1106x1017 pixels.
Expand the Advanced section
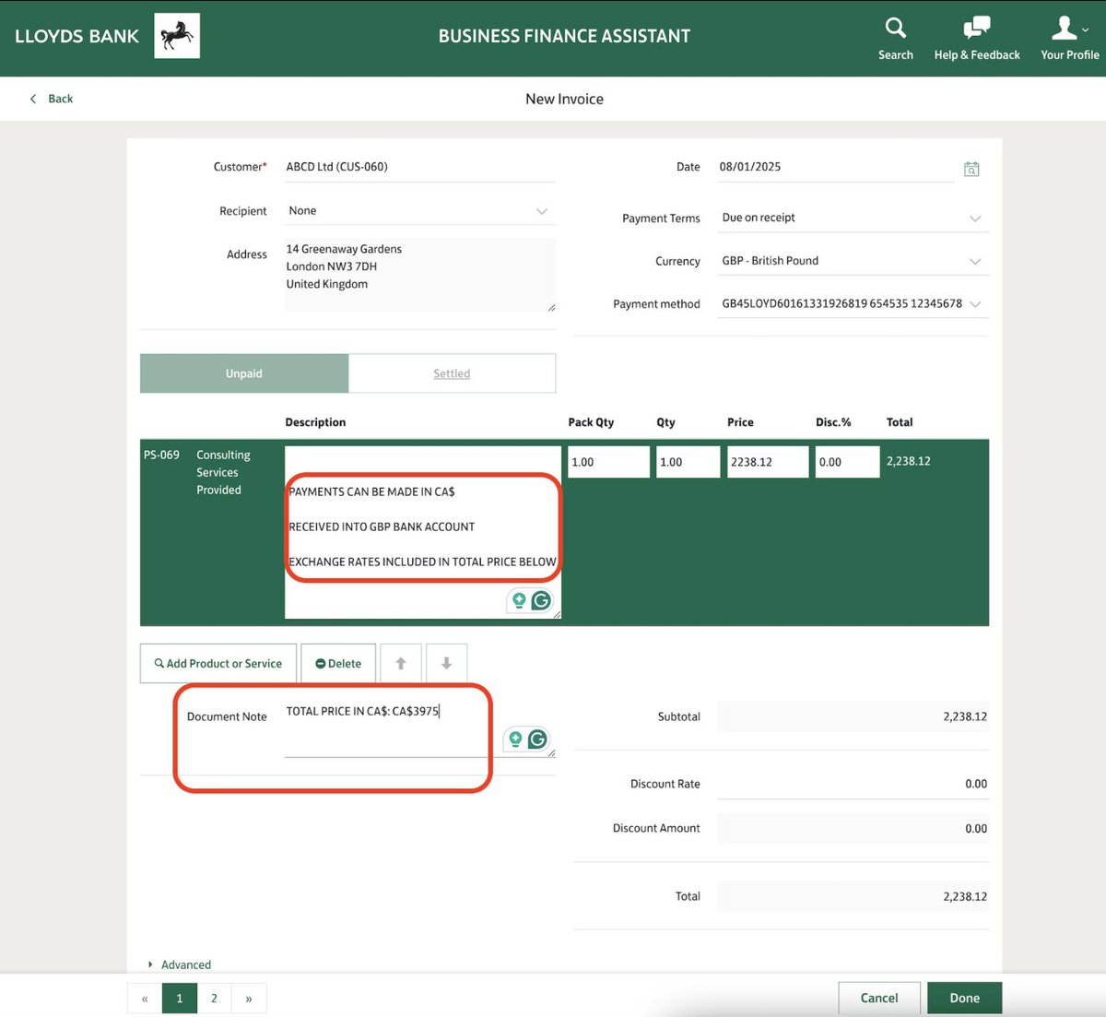(180, 964)
